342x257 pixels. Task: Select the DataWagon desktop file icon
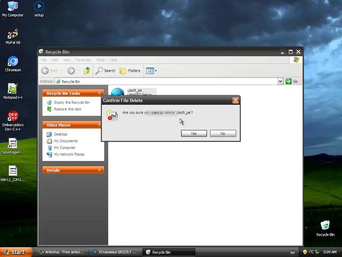pos(13,146)
